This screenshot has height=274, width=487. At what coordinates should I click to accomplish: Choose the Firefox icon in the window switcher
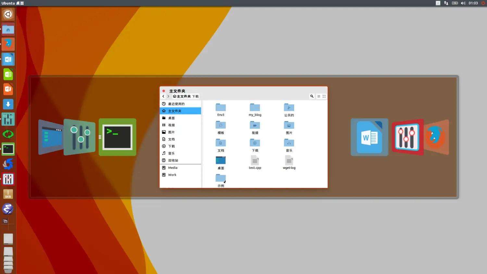[436, 137]
